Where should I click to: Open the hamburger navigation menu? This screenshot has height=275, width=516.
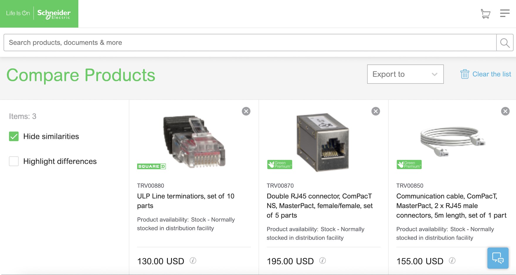coord(505,13)
